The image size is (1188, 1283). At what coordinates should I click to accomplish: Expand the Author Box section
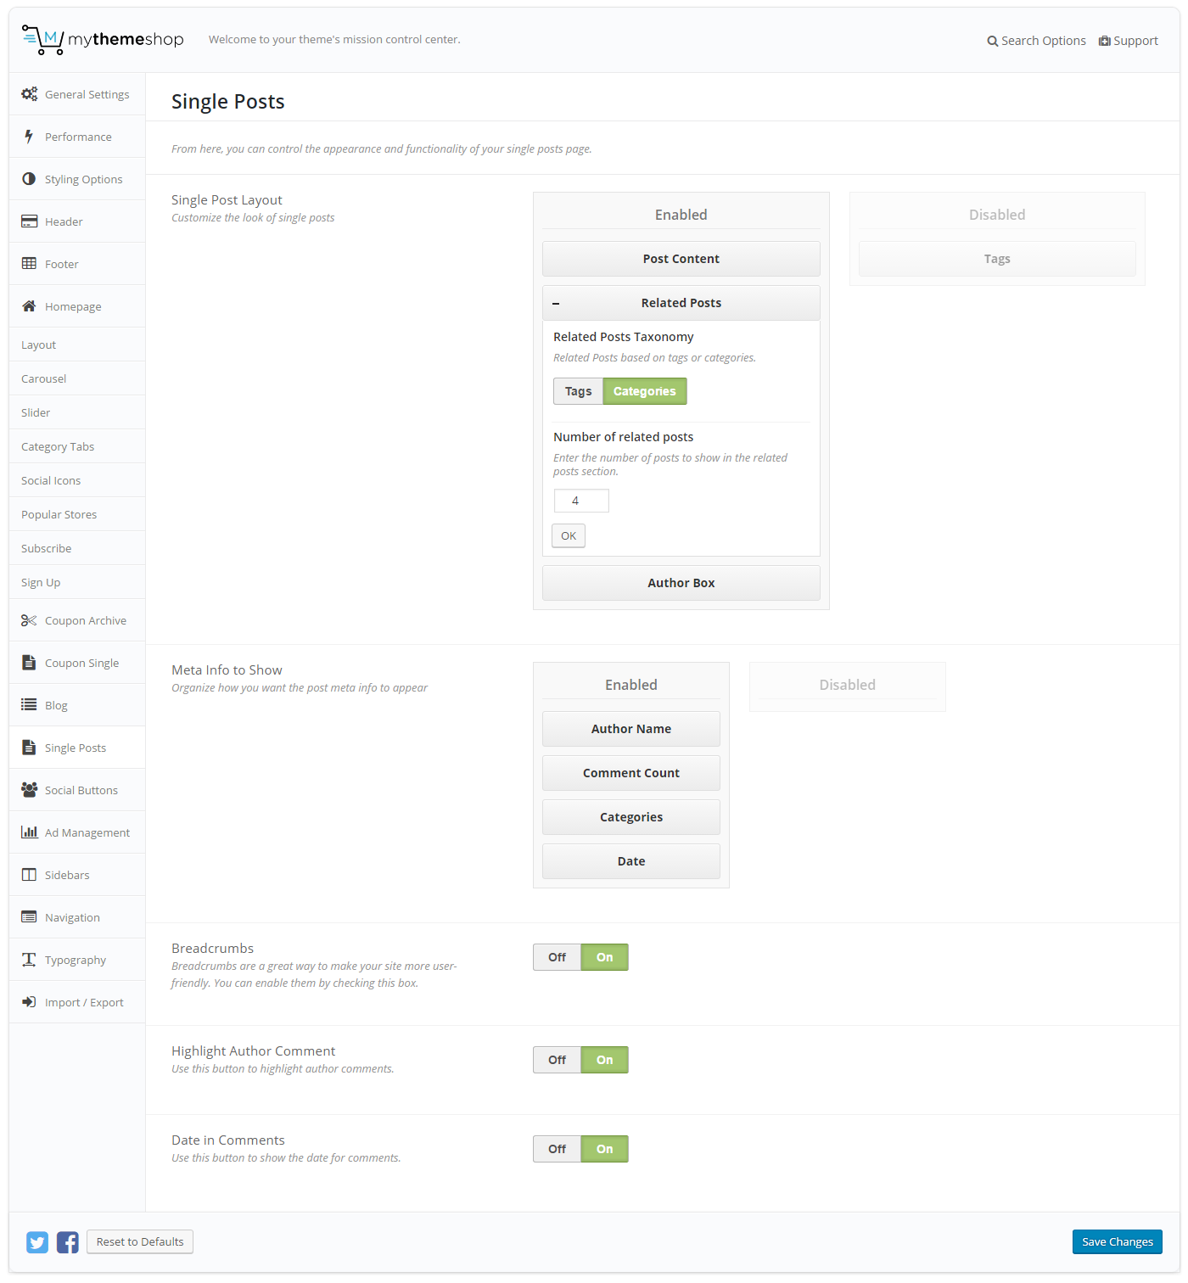tap(681, 583)
